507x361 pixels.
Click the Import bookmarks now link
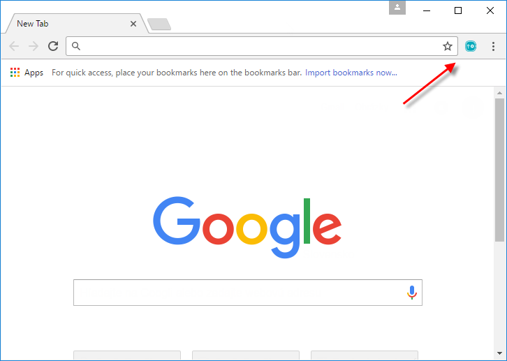[351, 73]
